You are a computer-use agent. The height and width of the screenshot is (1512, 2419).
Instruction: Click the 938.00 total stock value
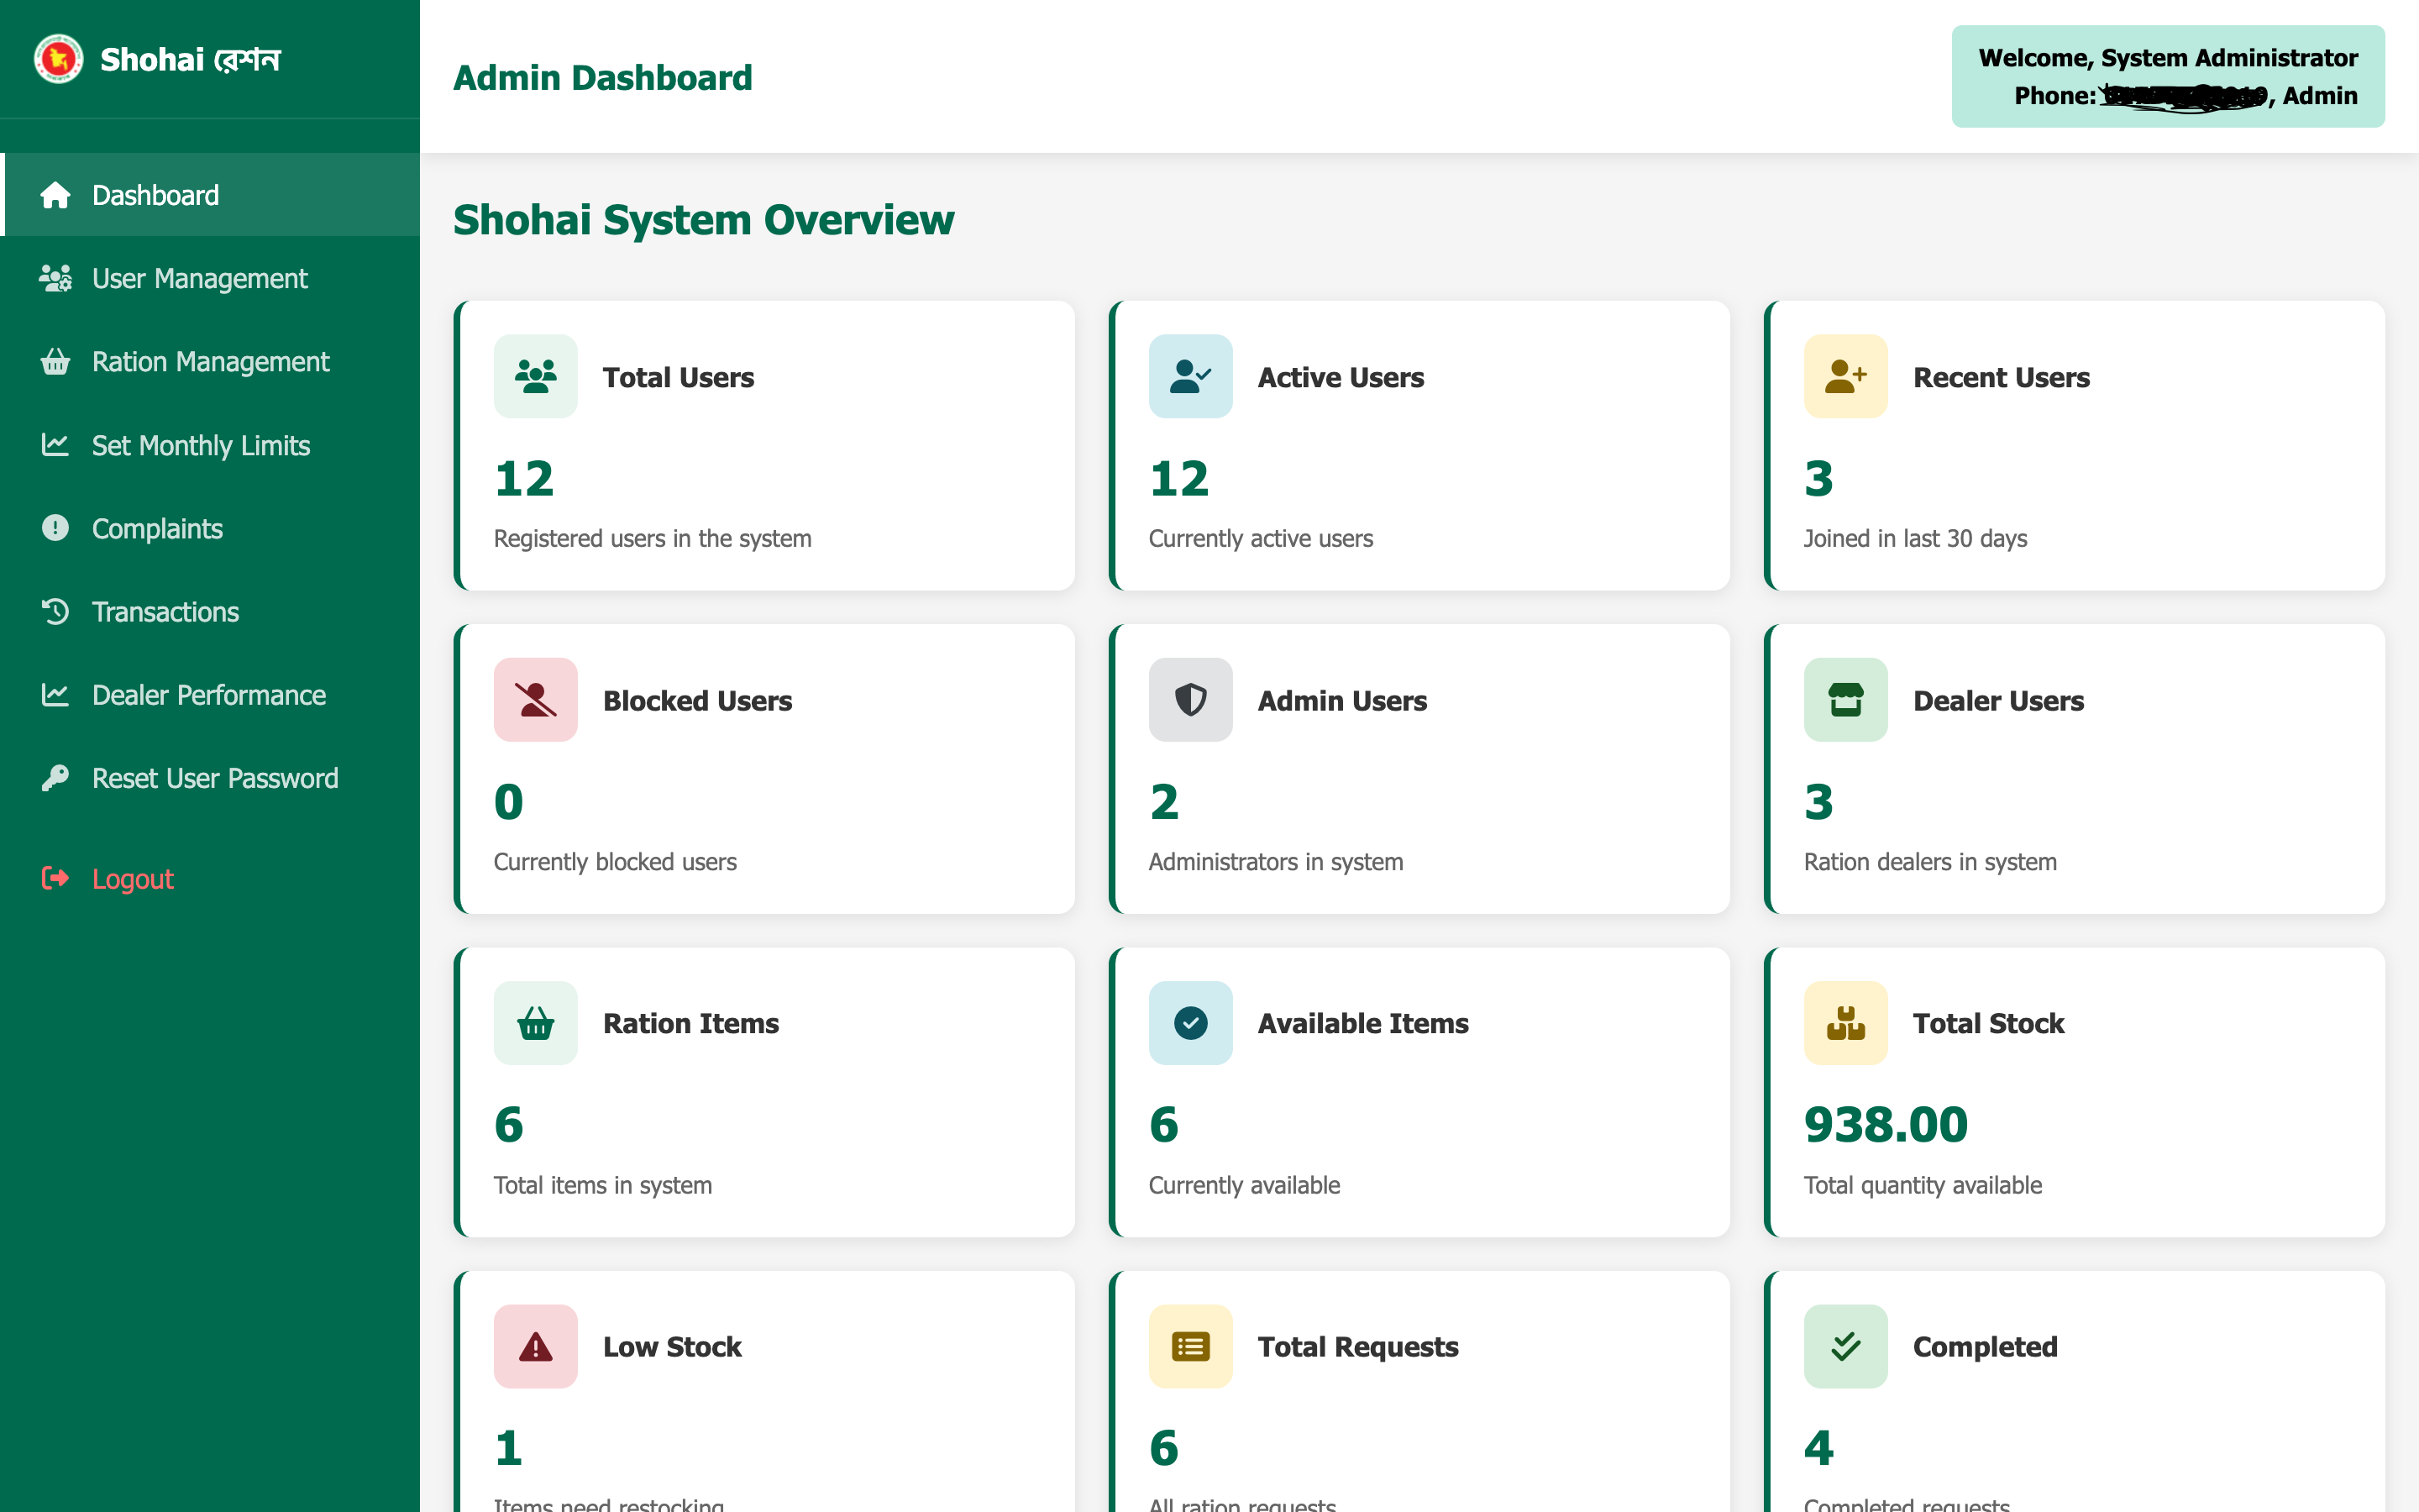click(x=1885, y=1124)
